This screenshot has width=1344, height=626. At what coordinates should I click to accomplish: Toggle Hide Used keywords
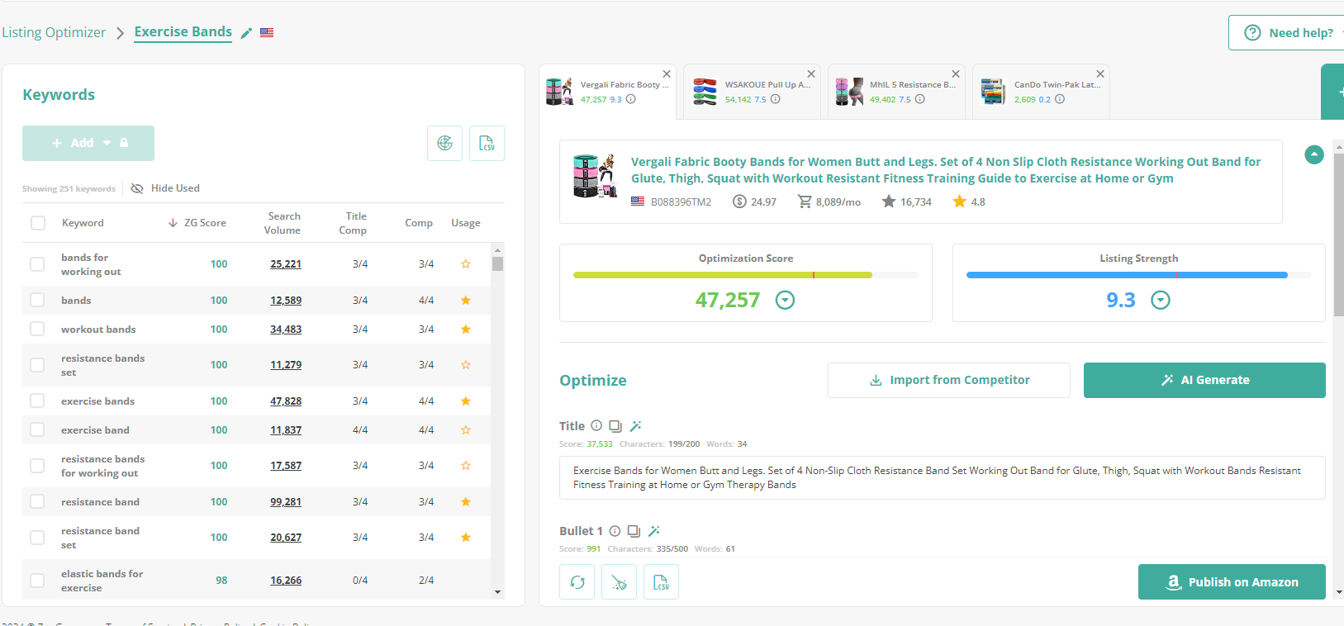pos(165,188)
